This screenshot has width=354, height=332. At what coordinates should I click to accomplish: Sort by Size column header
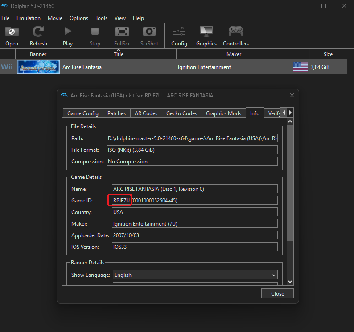point(328,54)
